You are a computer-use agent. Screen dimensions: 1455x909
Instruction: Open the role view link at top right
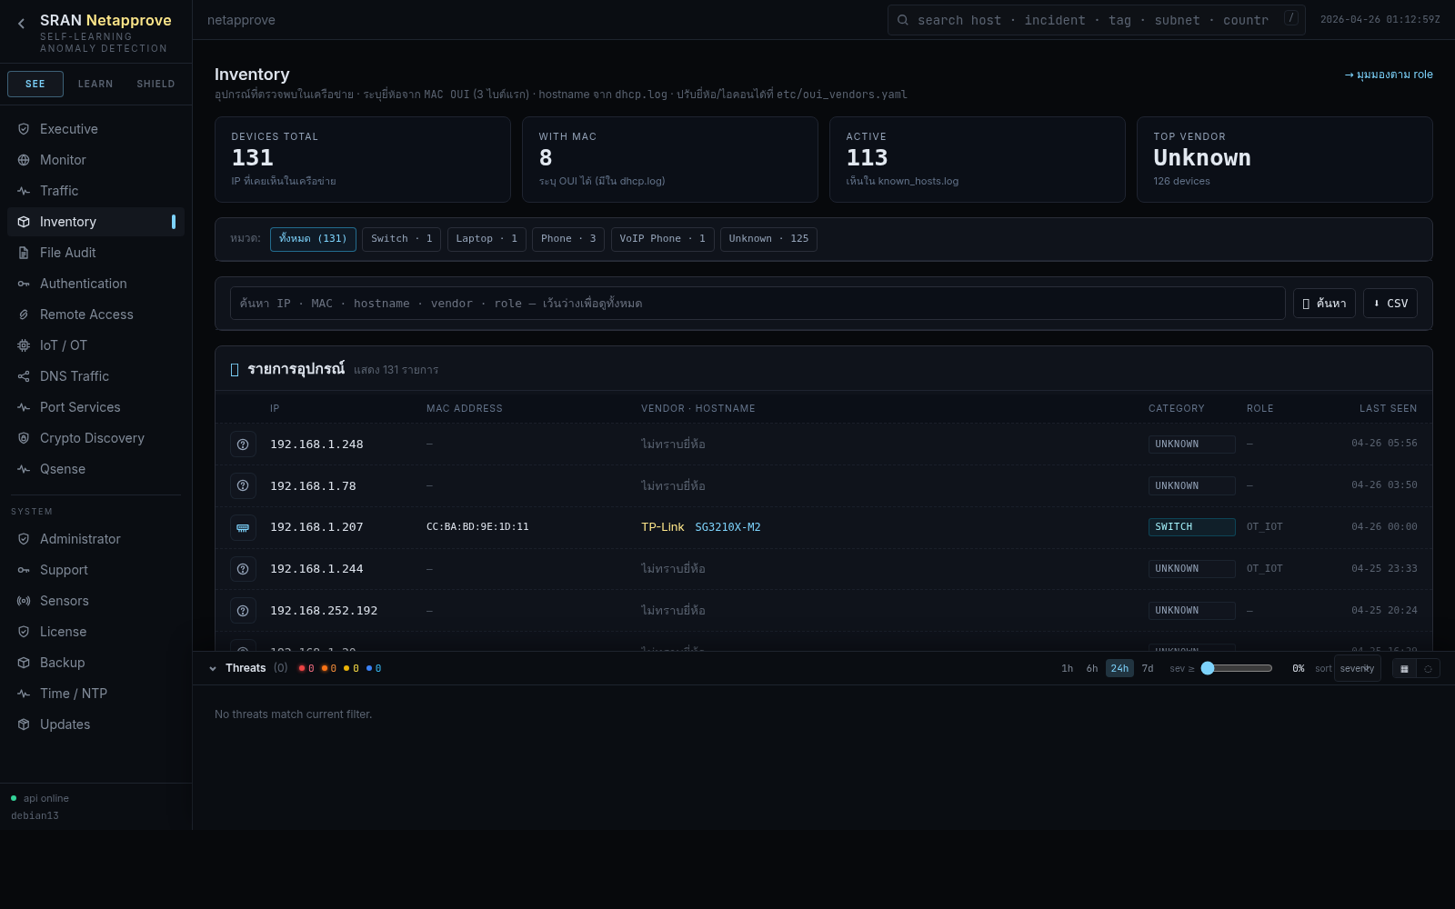coord(1388,75)
